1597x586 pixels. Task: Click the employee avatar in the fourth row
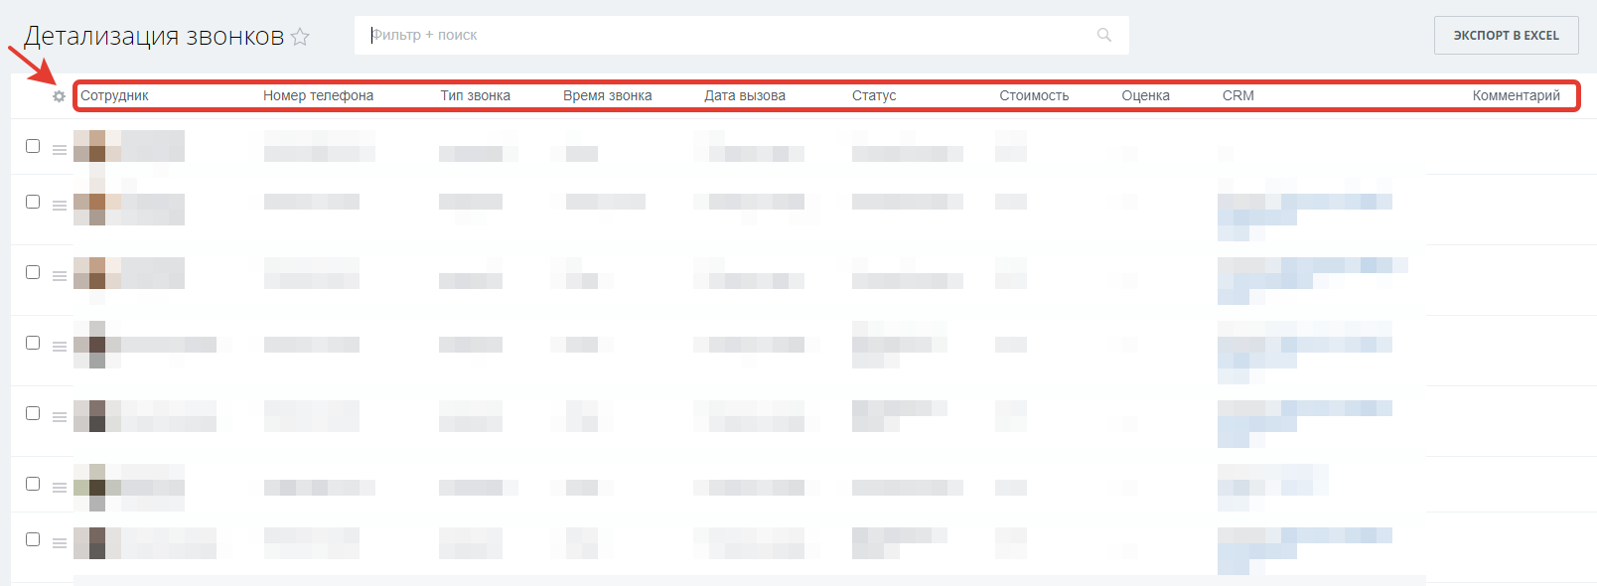pyautogui.click(x=97, y=345)
